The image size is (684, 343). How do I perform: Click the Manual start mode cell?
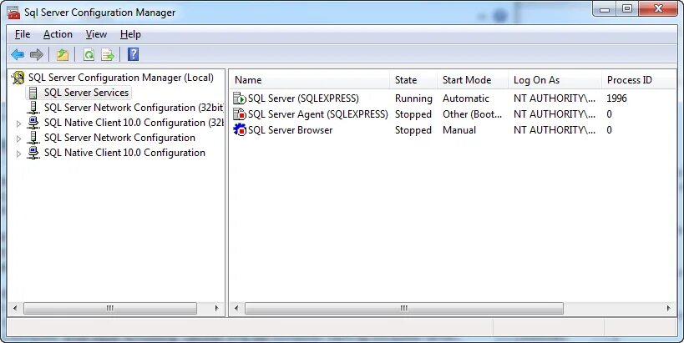tap(459, 130)
